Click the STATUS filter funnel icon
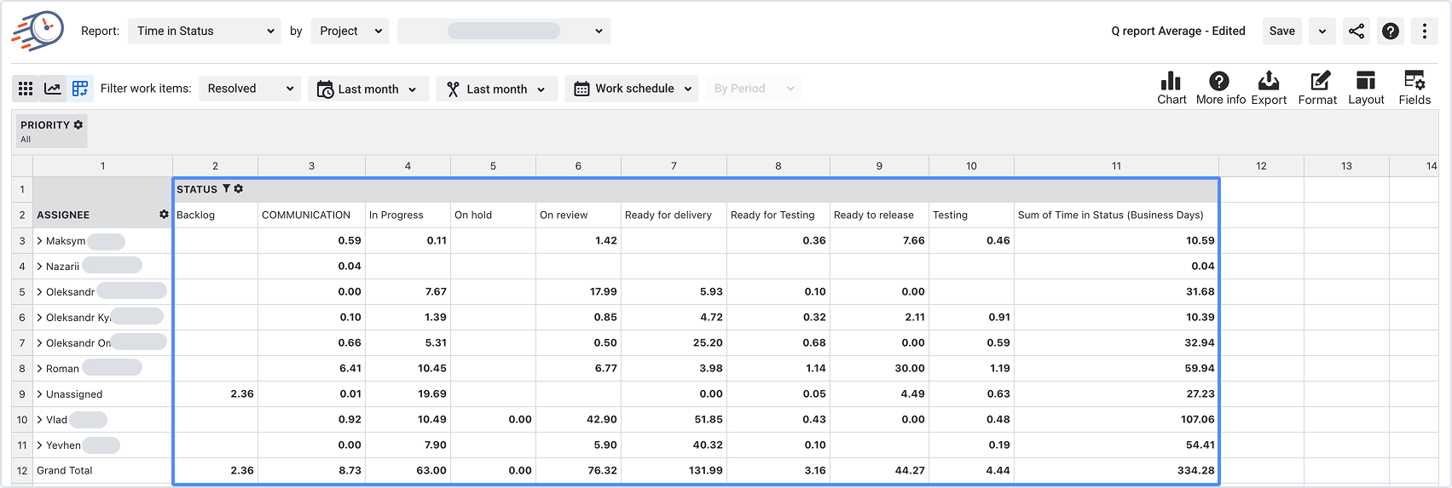Screen dimensions: 1452x488 [x=226, y=189]
